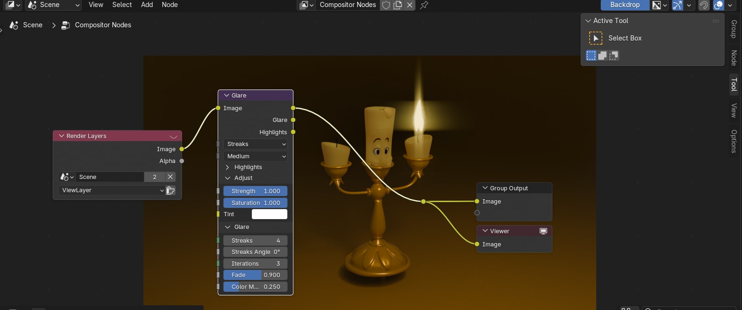Click the Color Modulation 0.250 slider
This screenshot has width=742, height=310.
[x=255, y=287]
